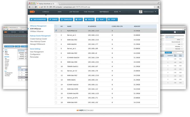The width and height of the screenshot is (190, 117).
Task: Toggle the select-all checkbox in table header
Action: point(56,26)
